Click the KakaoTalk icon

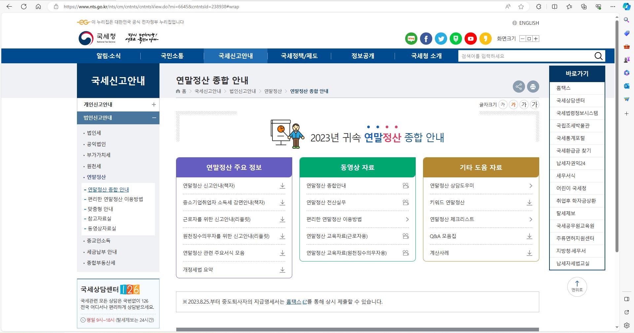pyautogui.click(x=485, y=39)
